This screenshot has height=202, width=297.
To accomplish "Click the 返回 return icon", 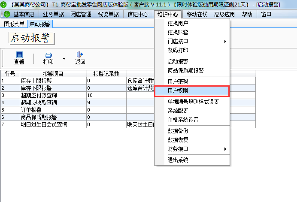I will (x=80, y=54).
